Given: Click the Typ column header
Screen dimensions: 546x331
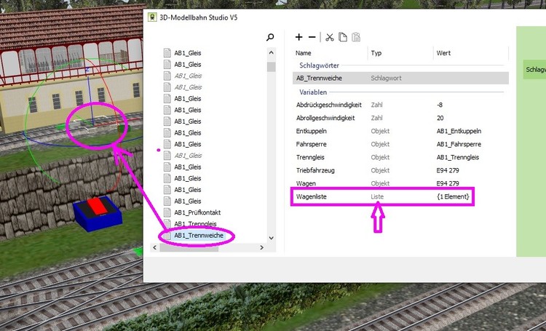Looking at the screenshot, I should tap(376, 53).
